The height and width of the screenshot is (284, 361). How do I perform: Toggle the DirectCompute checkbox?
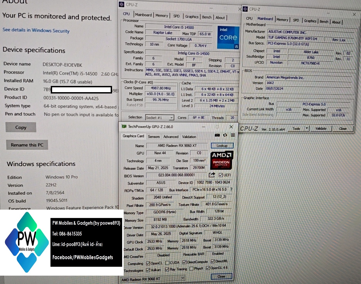(184, 262)
